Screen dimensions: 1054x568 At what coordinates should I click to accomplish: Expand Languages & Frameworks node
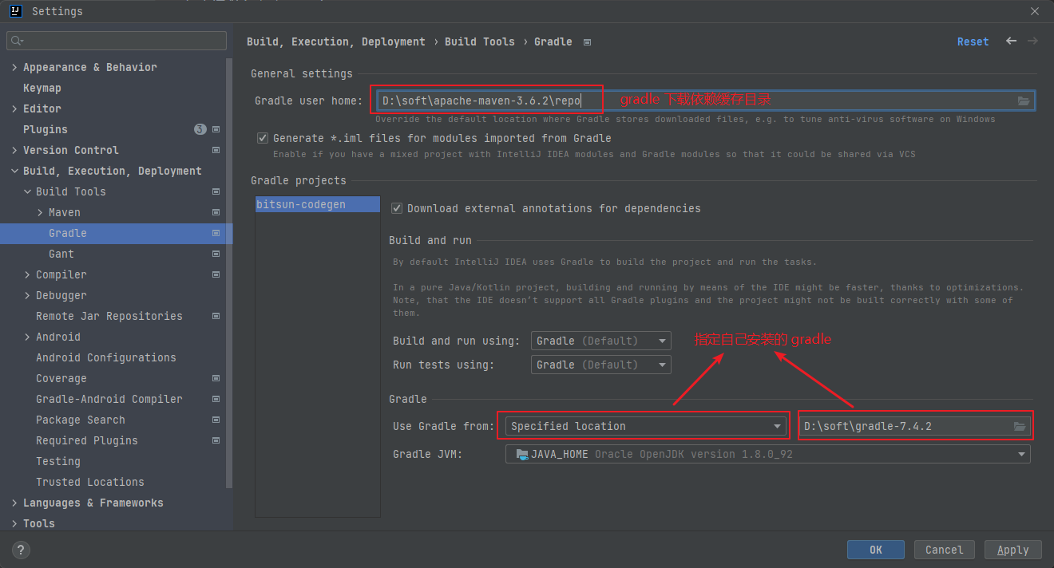[14, 503]
